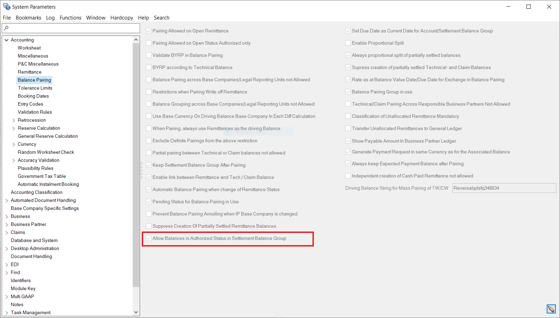Viewport: 560px width, 318px height.
Task: Select Tolerance Limits in the tree
Action: click(x=35, y=88)
